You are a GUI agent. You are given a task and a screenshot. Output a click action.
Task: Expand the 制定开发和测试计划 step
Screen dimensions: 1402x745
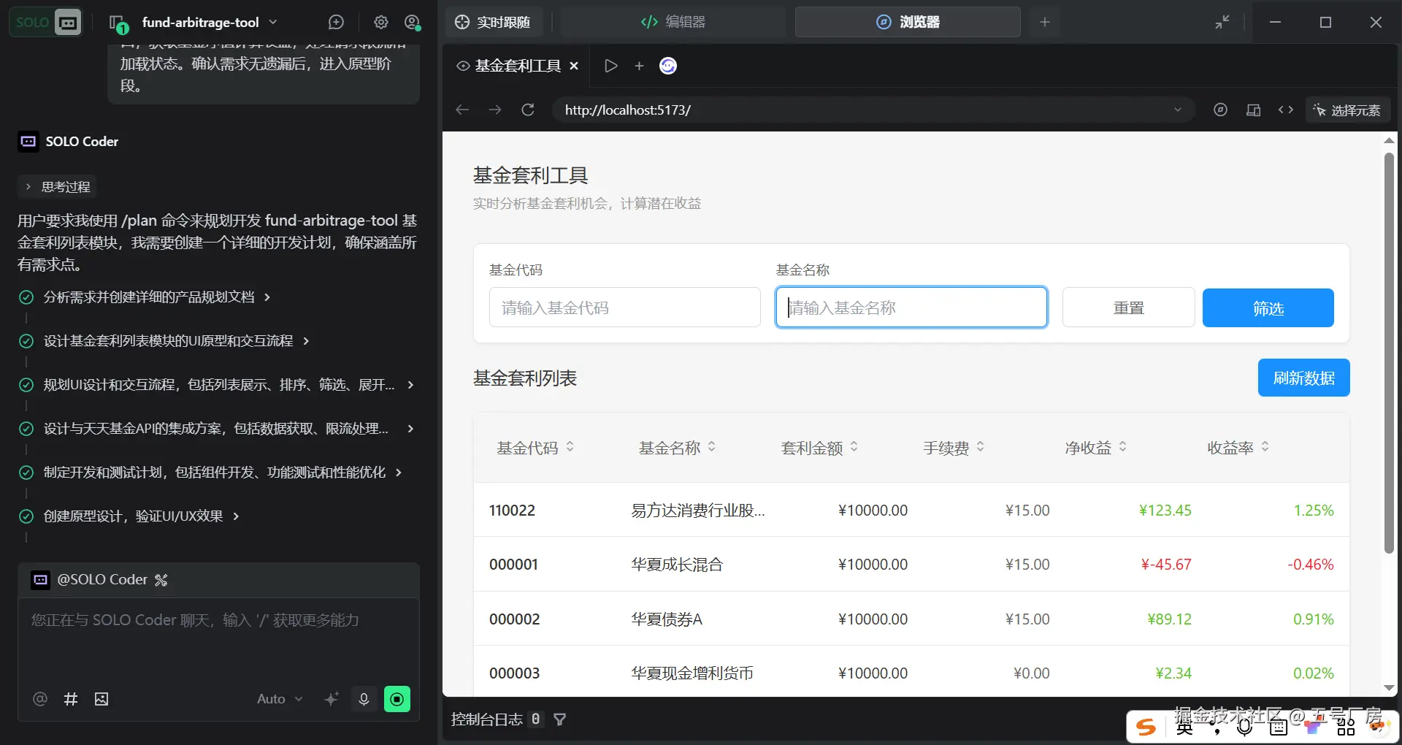[x=399, y=473]
